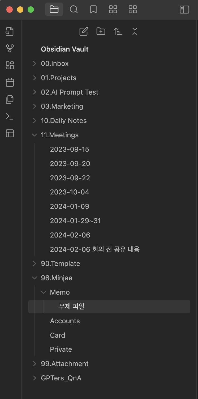Collapse the Memo subfolder
This screenshot has width=198, height=399.
pyautogui.click(x=43, y=292)
